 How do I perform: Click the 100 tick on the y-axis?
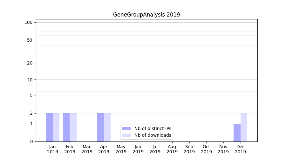click(29, 22)
